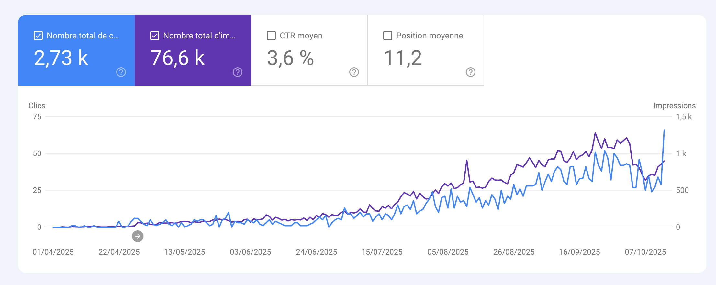
Task: Click the 01/04/2025 date label
Action: (x=53, y=252)
